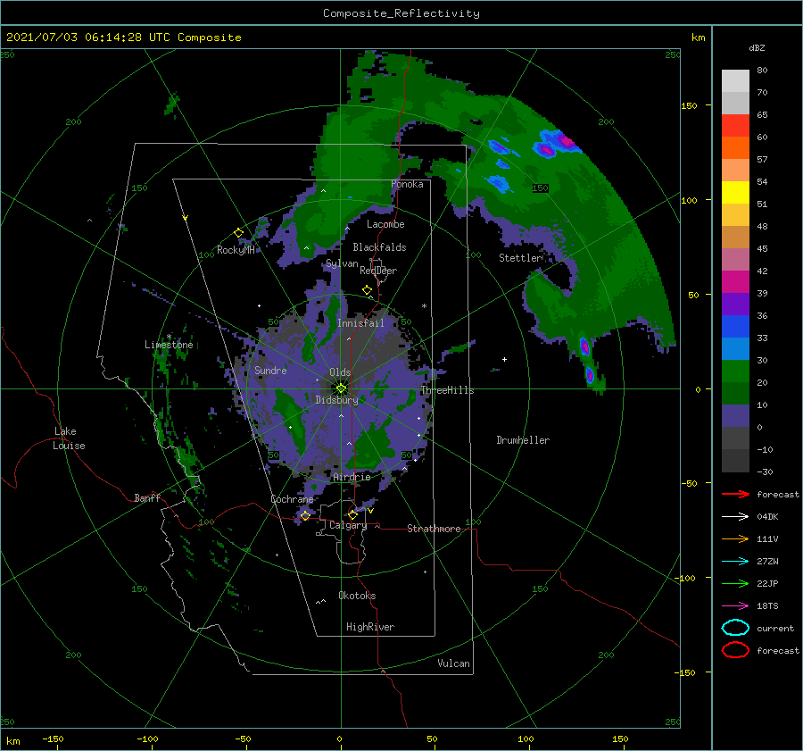Click the Limestone label
Viewport: 803px width, 751px height.
click(169, 345)
